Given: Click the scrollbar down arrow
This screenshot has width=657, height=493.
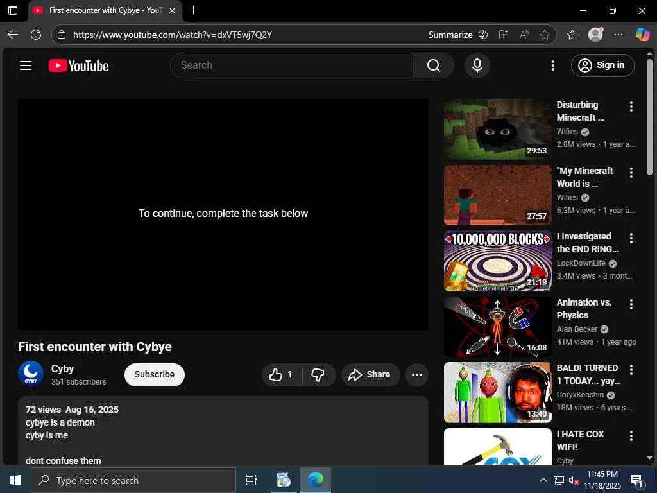Looking at the screenshot, I should coord(649,458).
